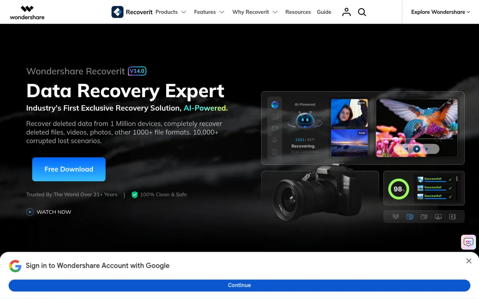Click the 'AI-Powered' label above robot
The height and width of the screenshot is (299, 479).
(305, 105)
